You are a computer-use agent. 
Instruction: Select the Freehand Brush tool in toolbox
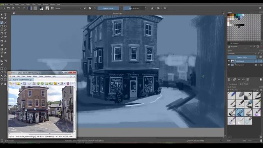(2, 23)
